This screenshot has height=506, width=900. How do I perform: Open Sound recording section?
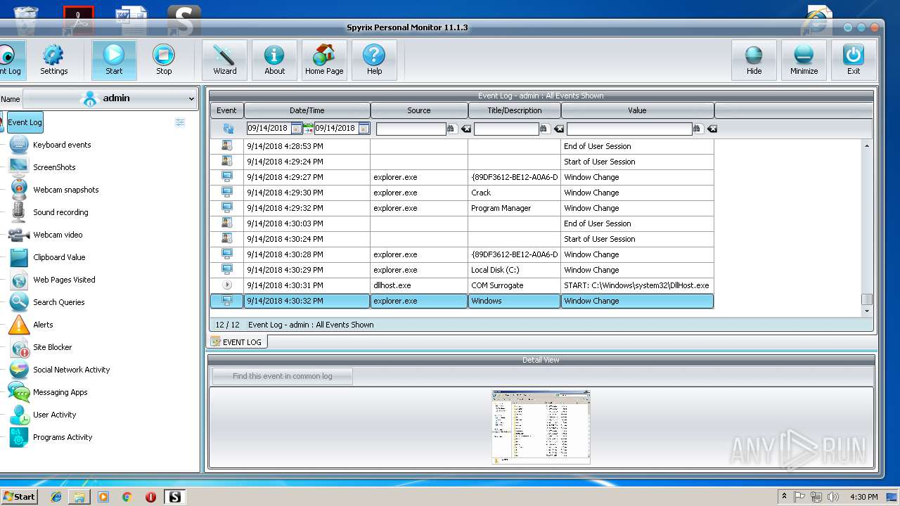[x=60, y=212]
